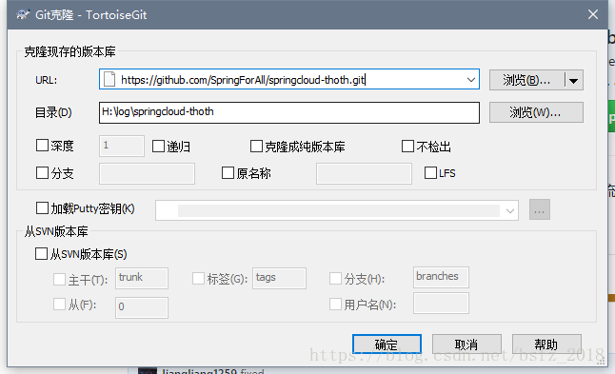The width and height of the screenshot is (615, 374).
Task: Check the 分支(H) branches checkbox
Action: click(x=335, y=279)
